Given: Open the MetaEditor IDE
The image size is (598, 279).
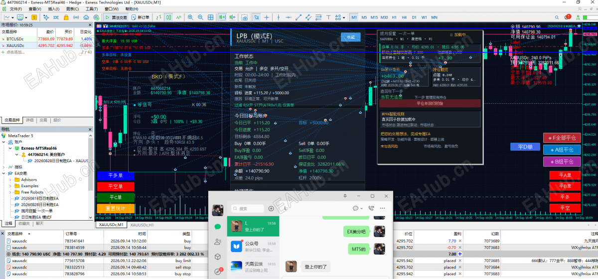Looking at the screenshot, I should tap(56, 17).
